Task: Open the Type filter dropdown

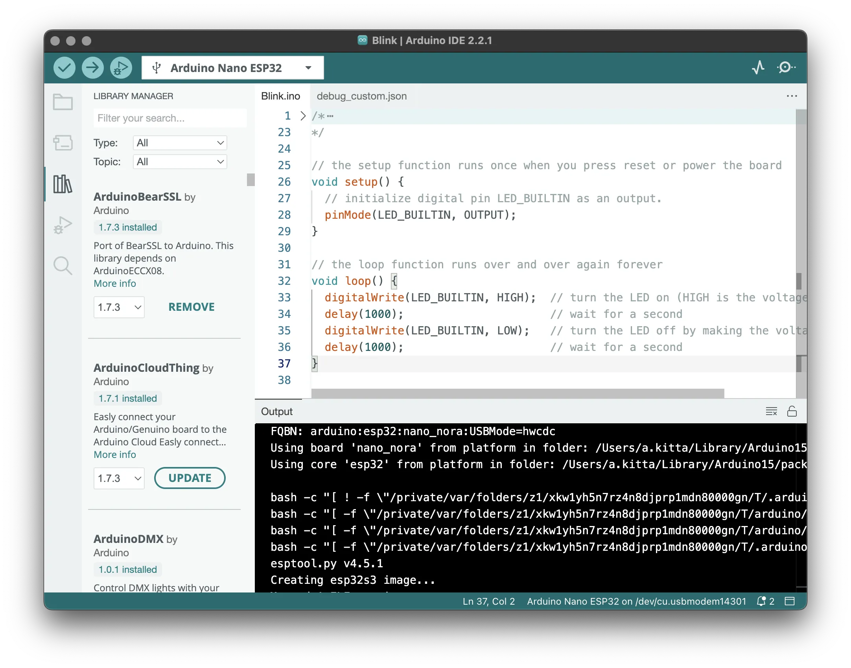Action: pyautogui.click(x=180, y=143)
